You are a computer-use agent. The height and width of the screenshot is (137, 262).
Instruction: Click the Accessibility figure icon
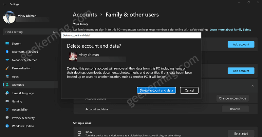(x=7, y=109)
